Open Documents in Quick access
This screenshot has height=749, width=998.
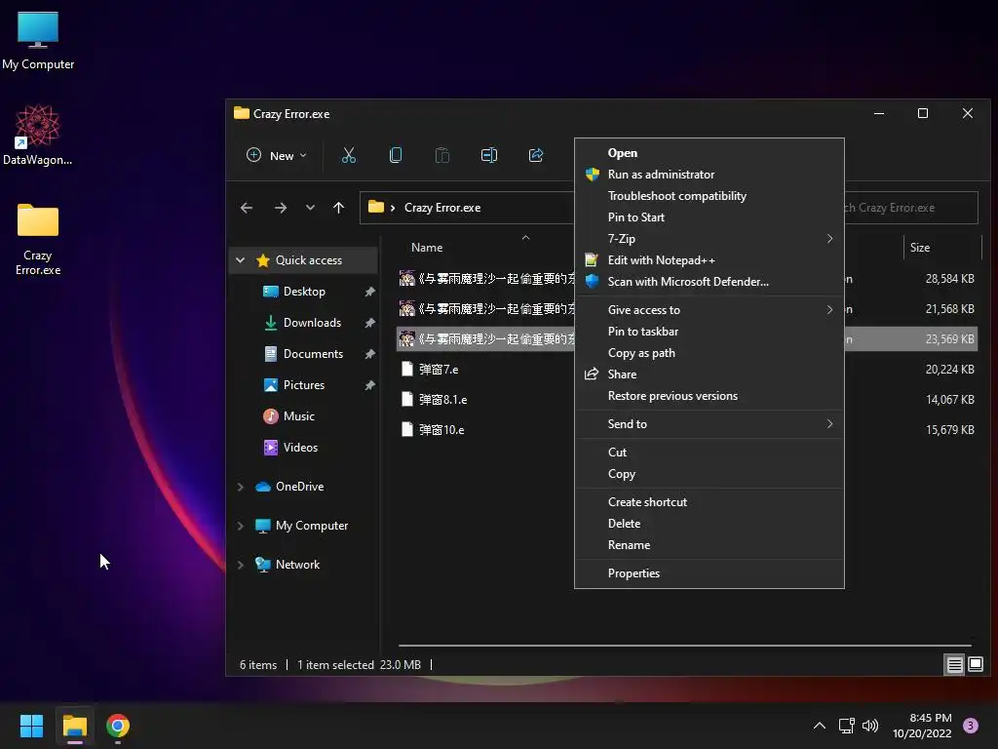pyautogui.click(x=312, y=353)
